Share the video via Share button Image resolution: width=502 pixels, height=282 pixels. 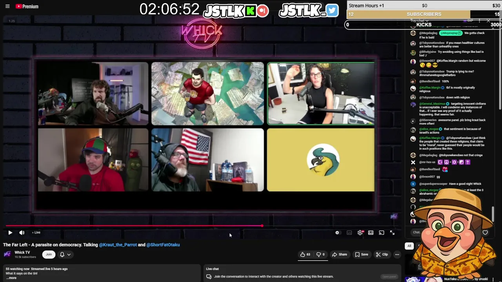pos(340,255)
